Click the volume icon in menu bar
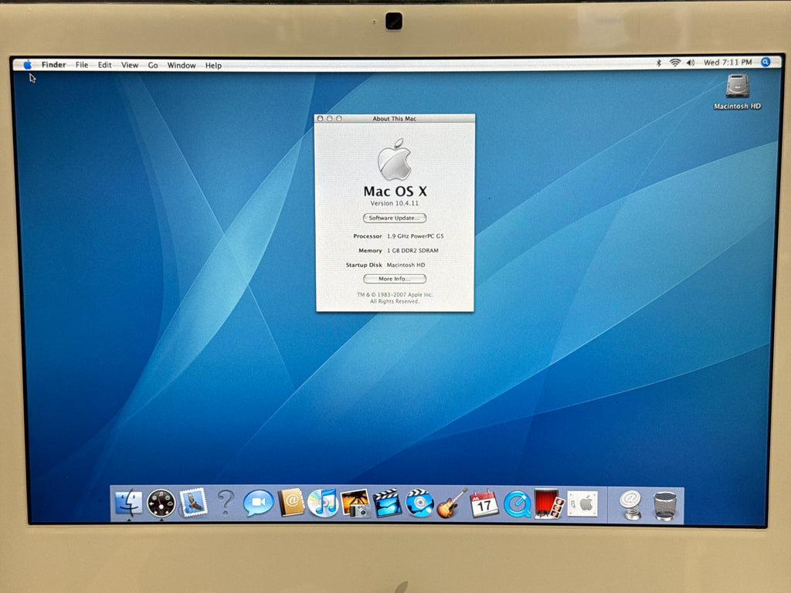Image resolution: width=791 pixels, height=593 pixels. point(690,63)
